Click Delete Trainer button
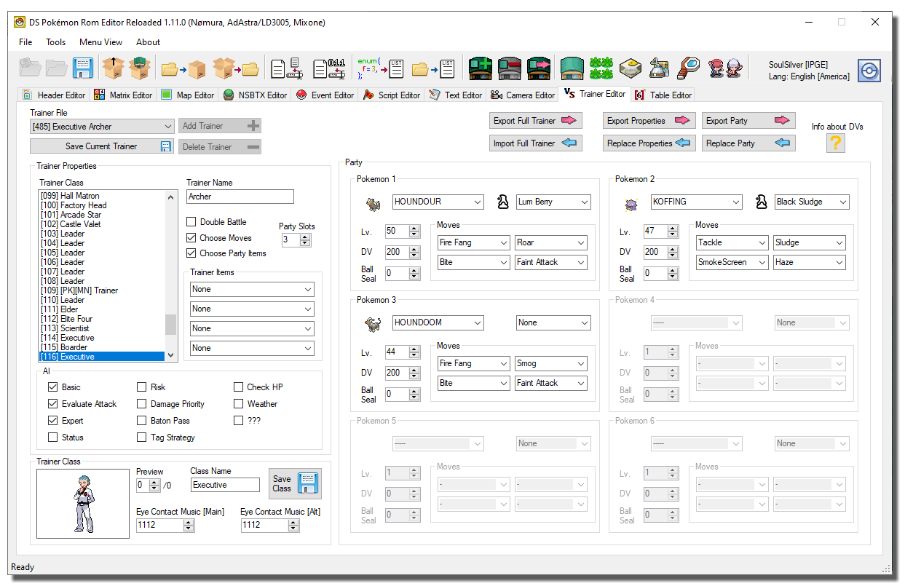The image size is (905, 586). click(x=220, y=147)
